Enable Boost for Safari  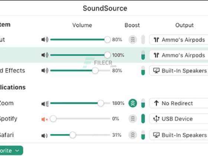point(133,135)
